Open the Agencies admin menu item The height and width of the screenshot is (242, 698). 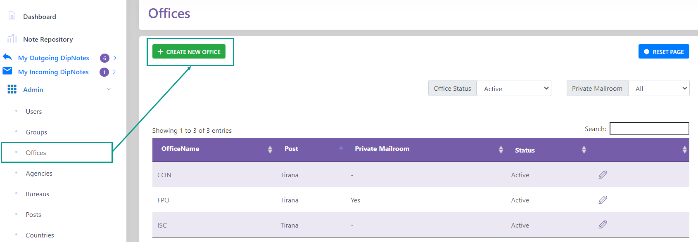coord(39,173)
